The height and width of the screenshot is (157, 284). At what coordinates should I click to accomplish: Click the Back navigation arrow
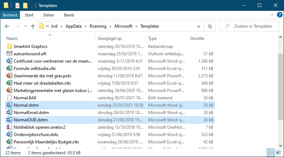(7, 26)
